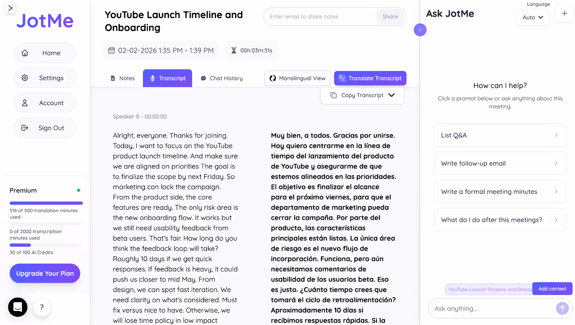
Task: Click the microphone icon on Transcript tab
Action: tap(152, 78)
